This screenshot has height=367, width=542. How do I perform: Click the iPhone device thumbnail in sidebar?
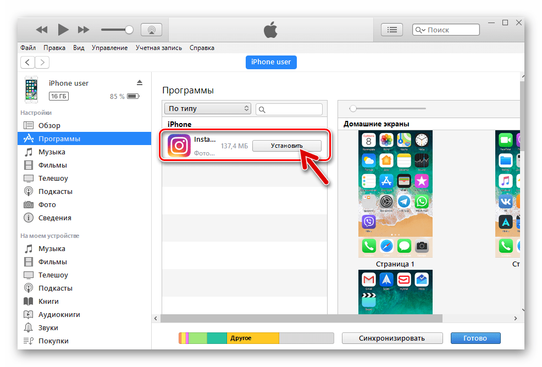click(31, 90)
